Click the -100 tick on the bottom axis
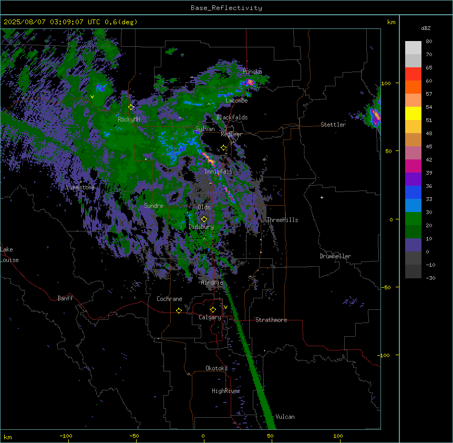Viewport: 453px width, 443px height. (x=66, y=436)
